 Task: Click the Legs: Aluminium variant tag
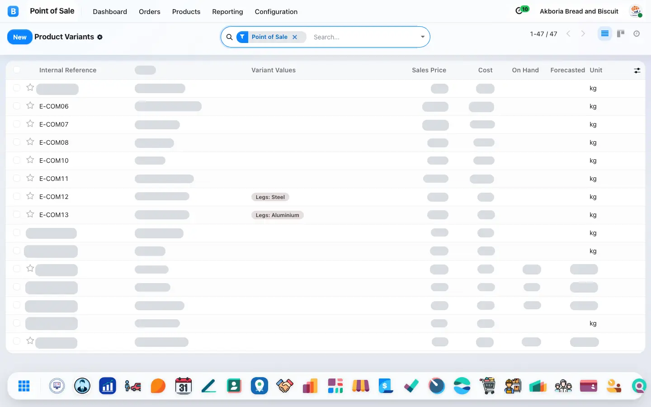tap(277, 215)
